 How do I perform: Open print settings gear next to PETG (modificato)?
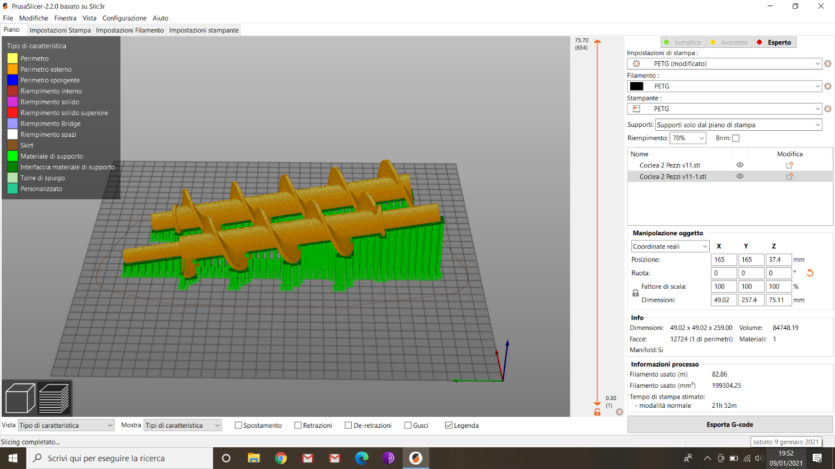coord(828,64)
